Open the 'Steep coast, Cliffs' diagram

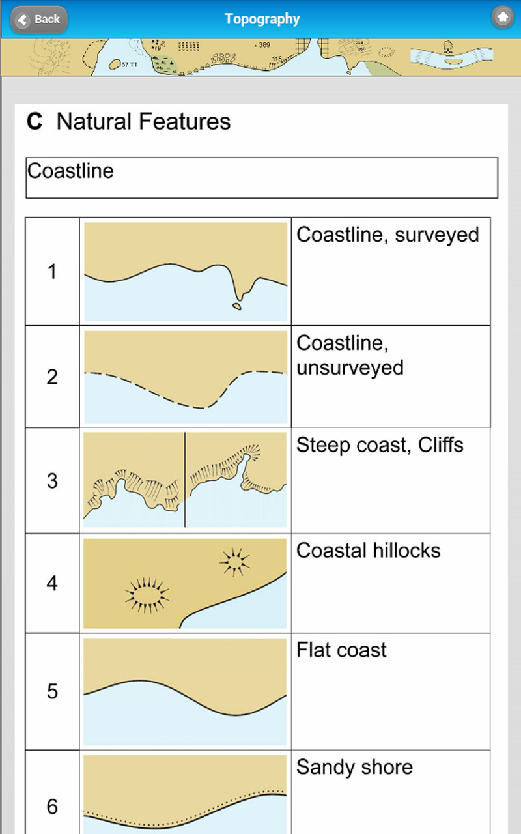[184, 479]
